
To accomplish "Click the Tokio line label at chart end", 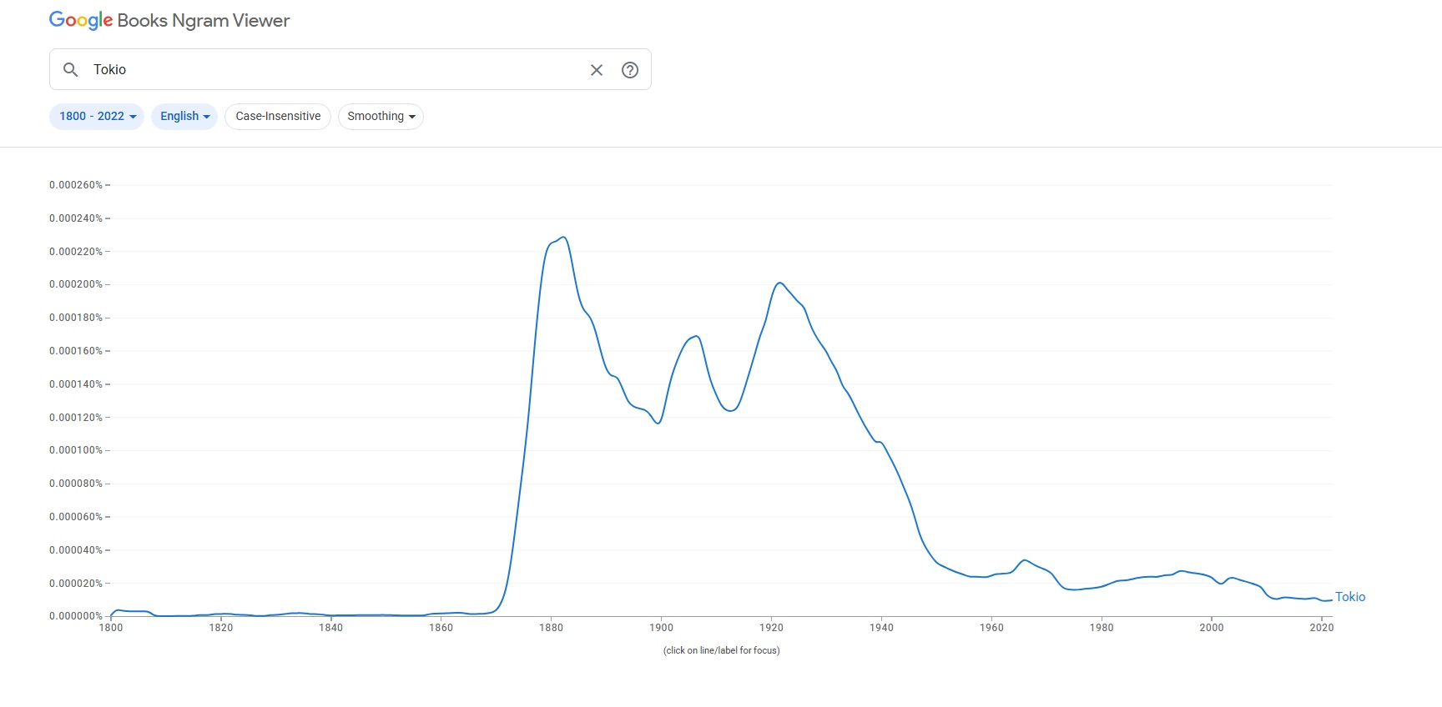I will 1350,597.
